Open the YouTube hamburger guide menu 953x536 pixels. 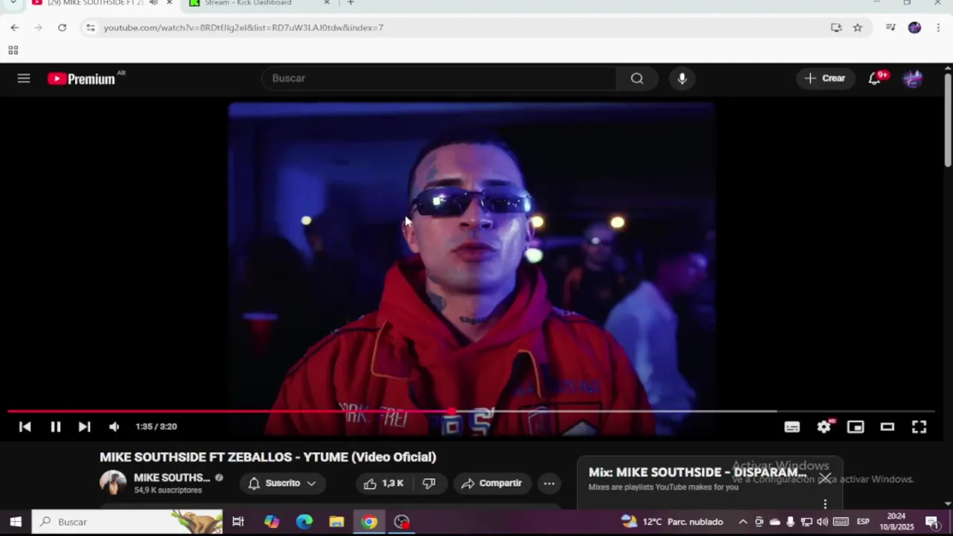coord(24,78)
